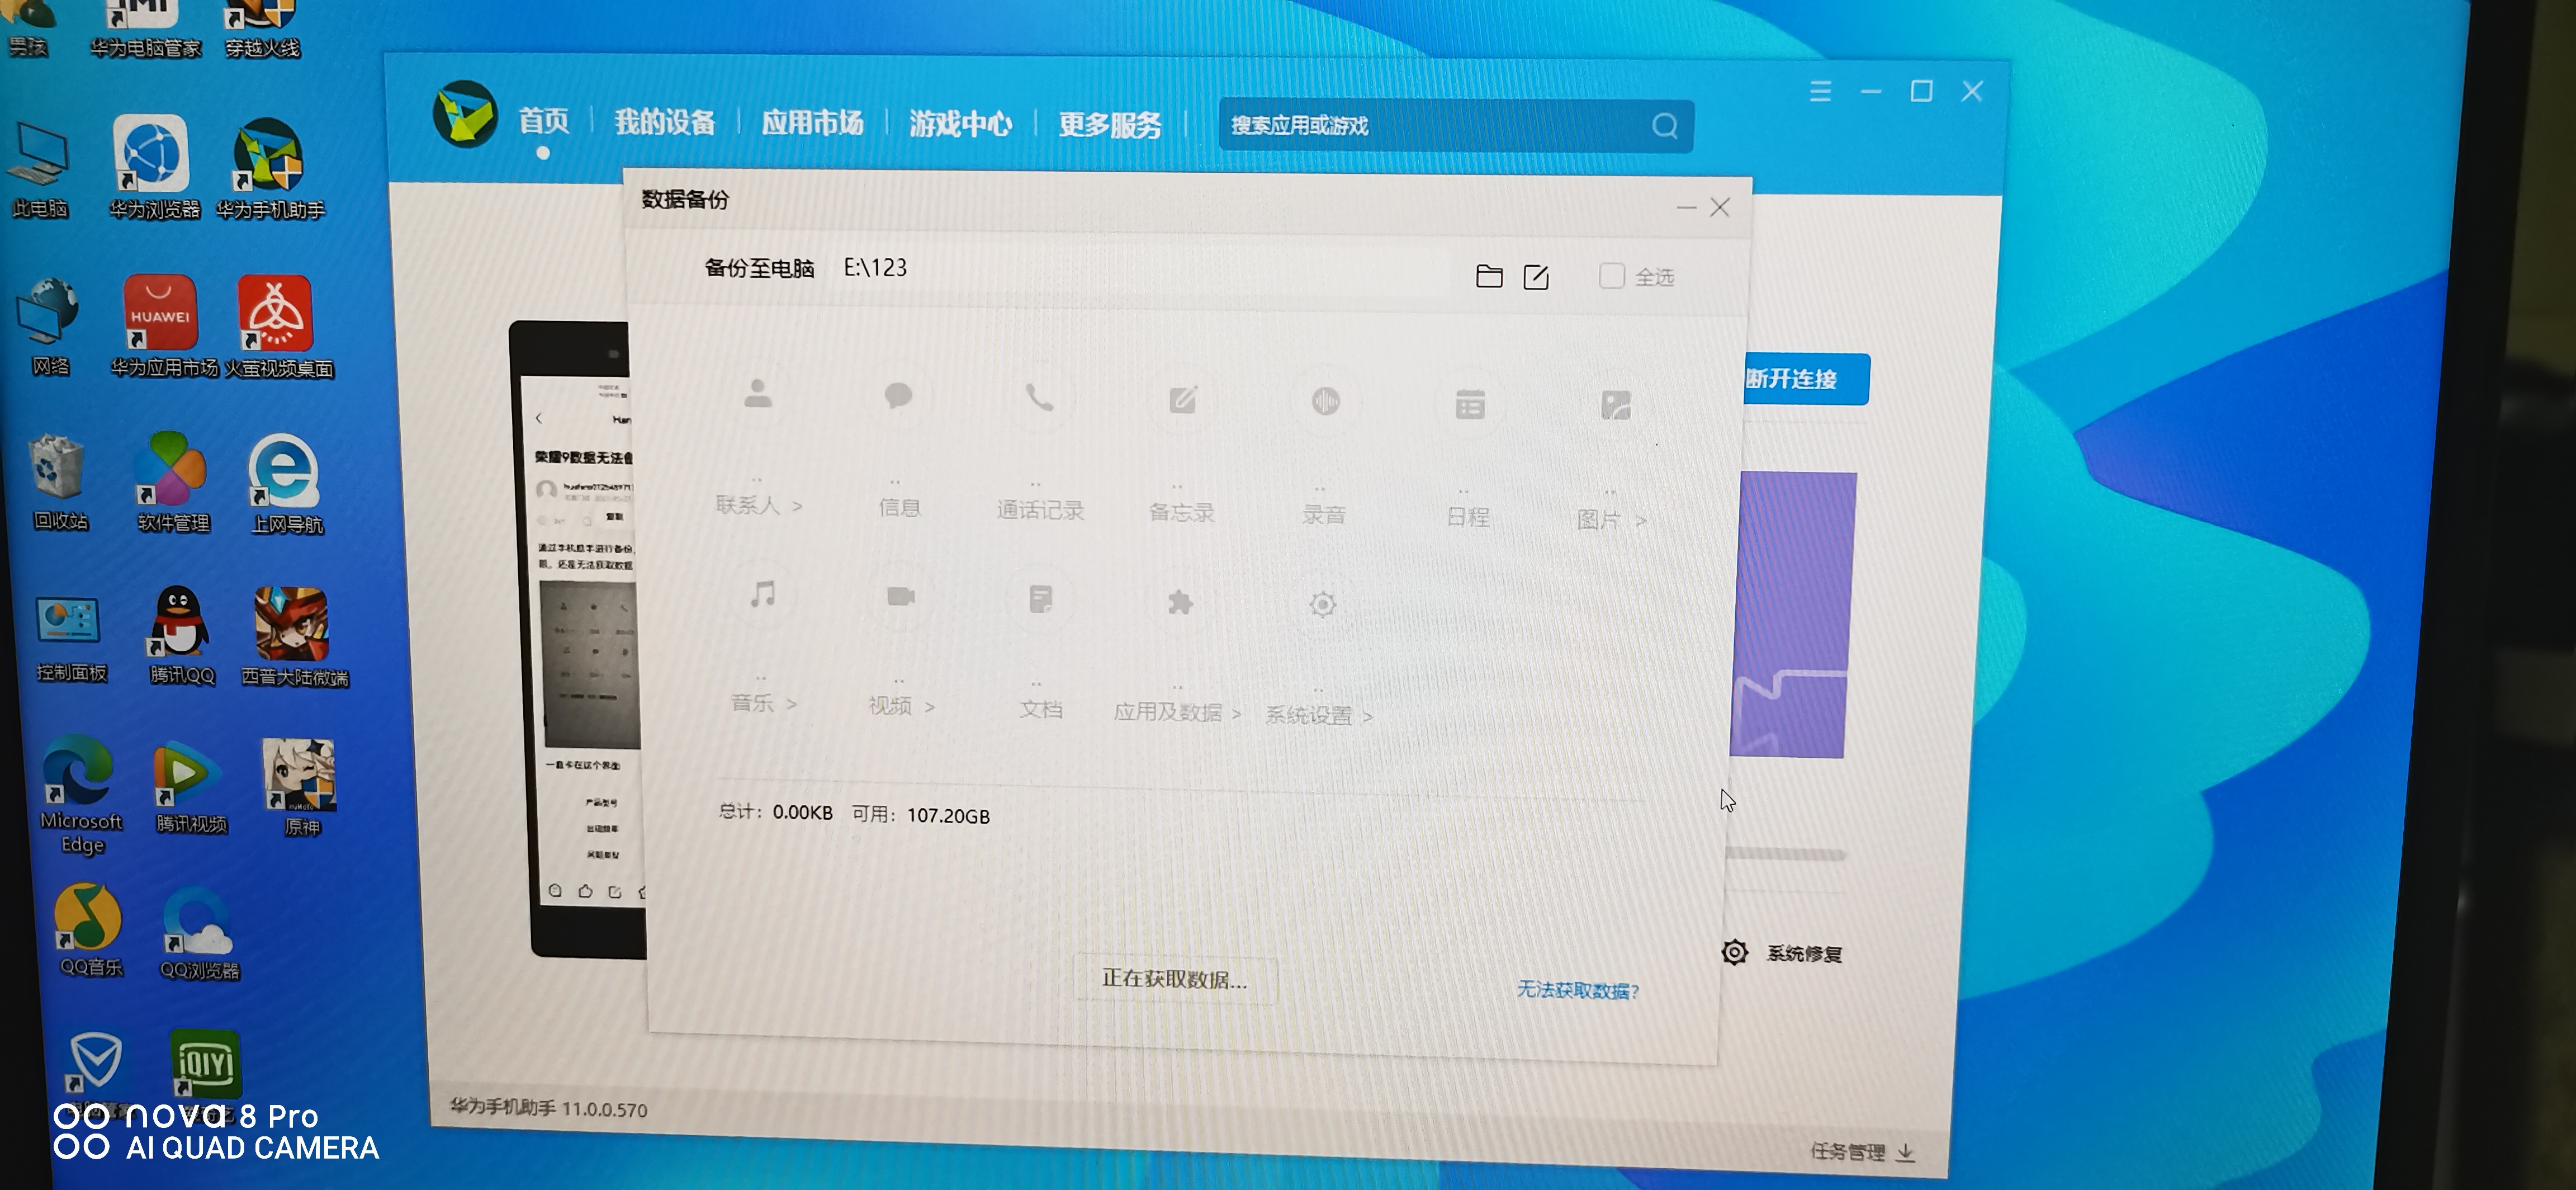Expand 系统设置 category arrow
The width and height of the screenshot is (2576, 1190).
(1367, 716)
